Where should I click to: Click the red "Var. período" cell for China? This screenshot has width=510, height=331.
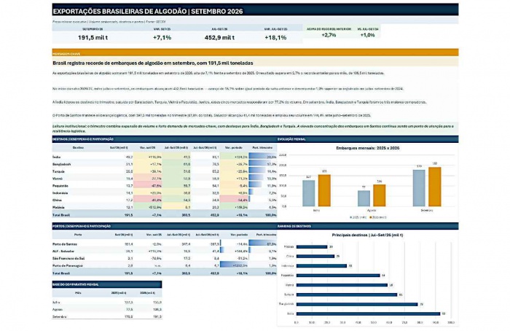(x=234, y=200)
